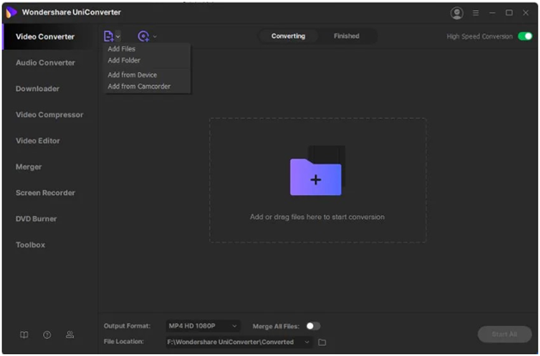Viewport: 540px width, 356px height.
Task: Click the Add Files document icon
Action: (108, 36)
